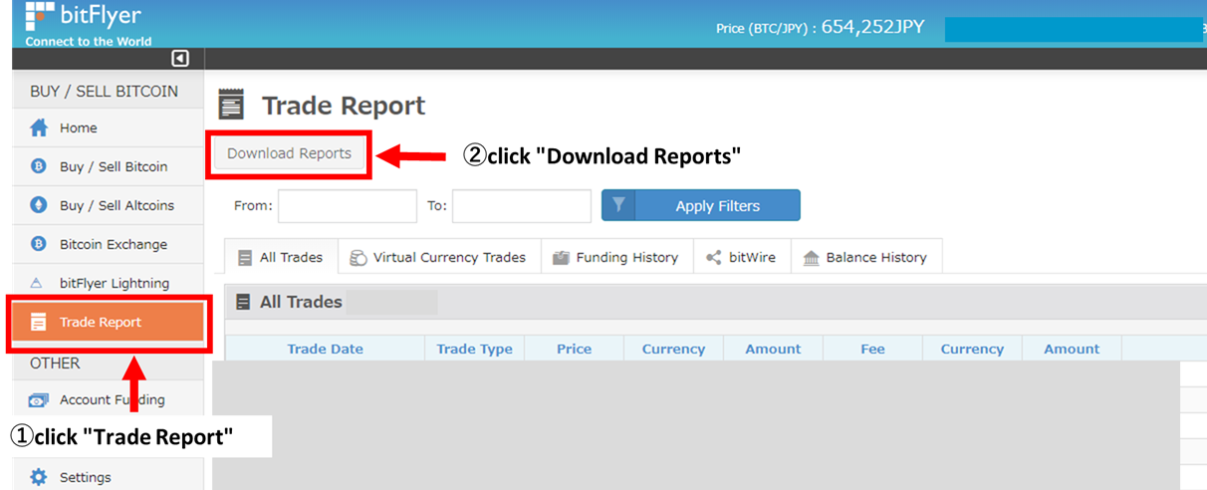The height and width of the screenshot is (490, 1207).
Task: Open Buy / Sell Altcoins page
Action: [108, 205]
